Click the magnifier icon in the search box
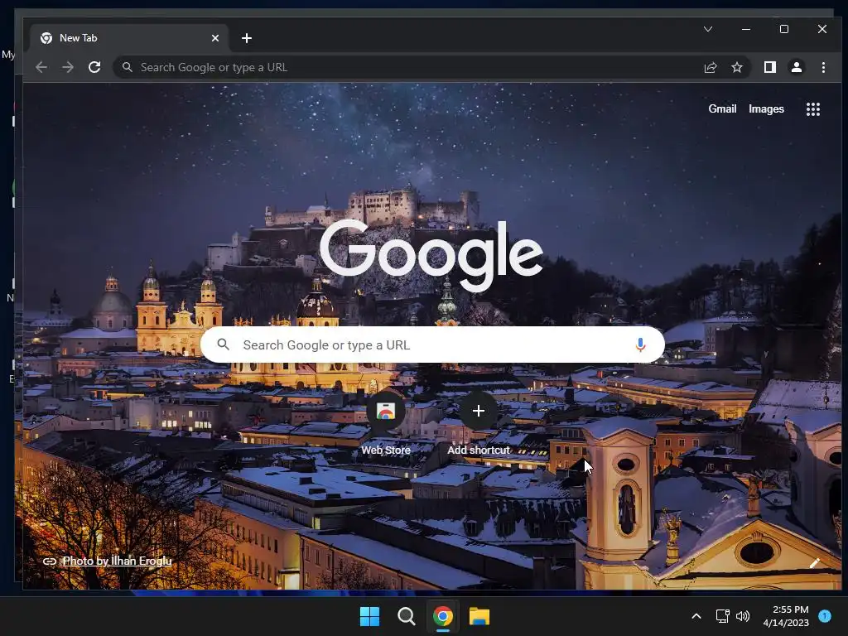 (224, 344)
